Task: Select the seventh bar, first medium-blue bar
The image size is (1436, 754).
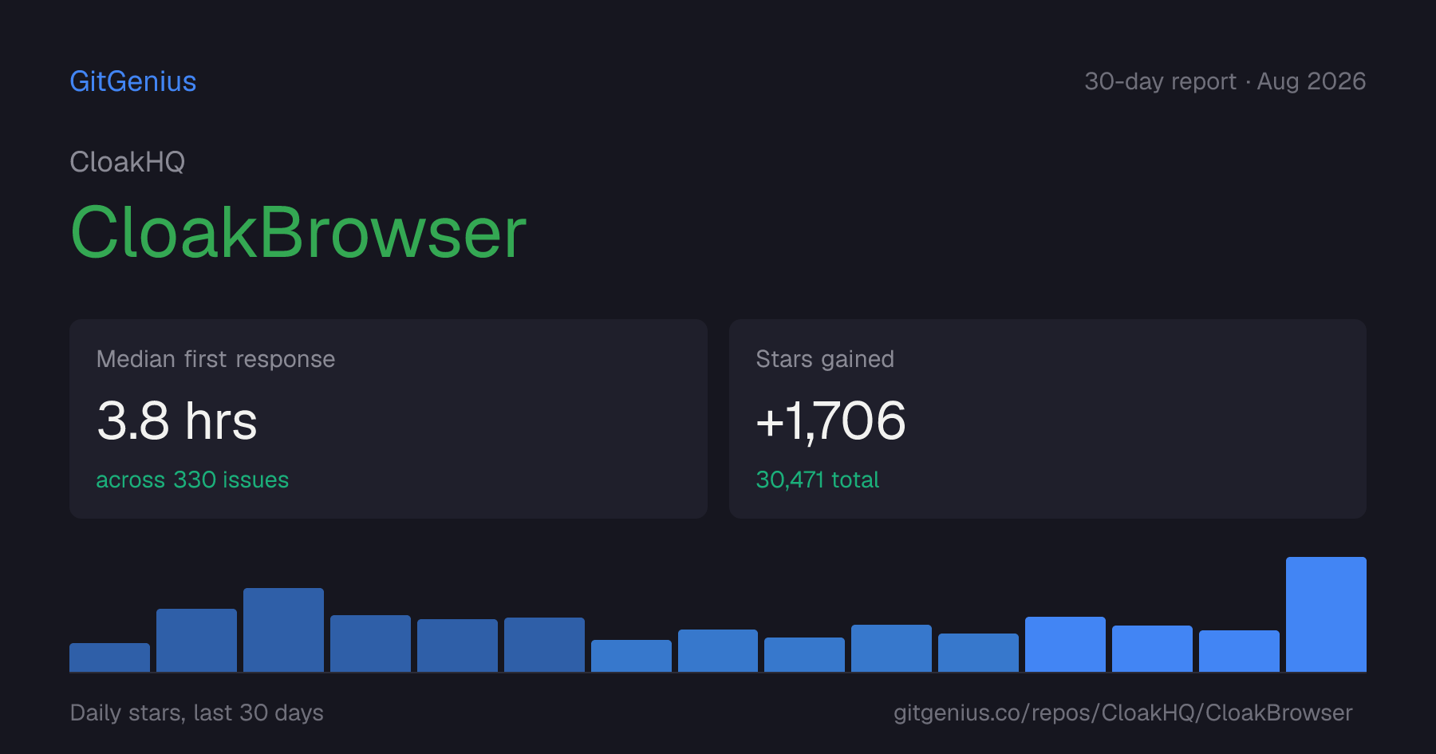Action: [631, 656]
